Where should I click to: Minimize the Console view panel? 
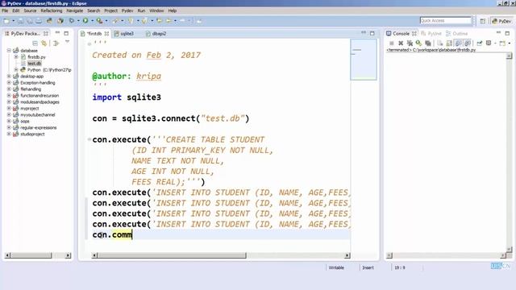click(498, 33)
